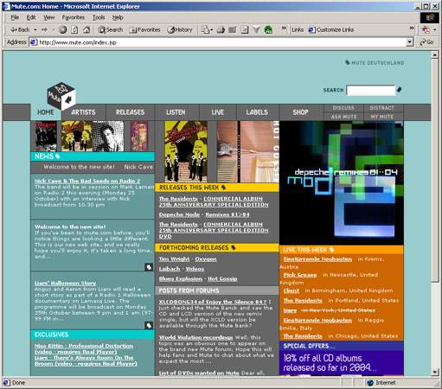Image resolution: width=442 pixels, height=389 pixels.
Task: Visit the SHOP navigation tab
Action: tap(300, 112)
